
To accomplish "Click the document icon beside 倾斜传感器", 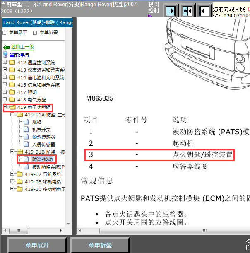I will tap(26, 137).
